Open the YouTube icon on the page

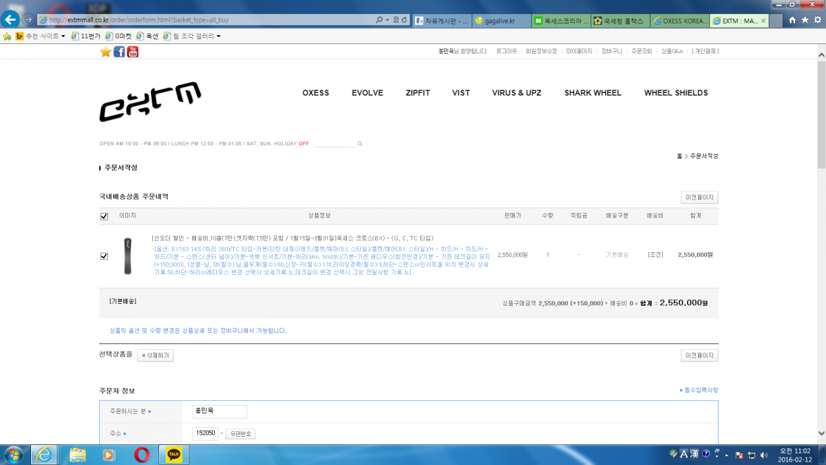point(133,52)
